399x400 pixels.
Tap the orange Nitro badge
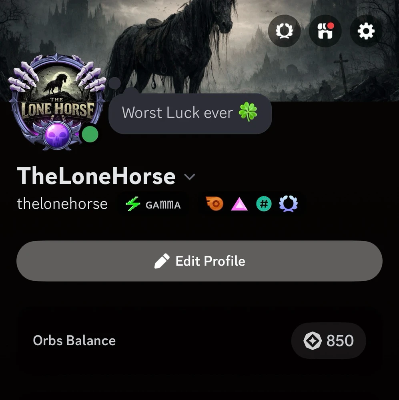click(x=215, y=204)
